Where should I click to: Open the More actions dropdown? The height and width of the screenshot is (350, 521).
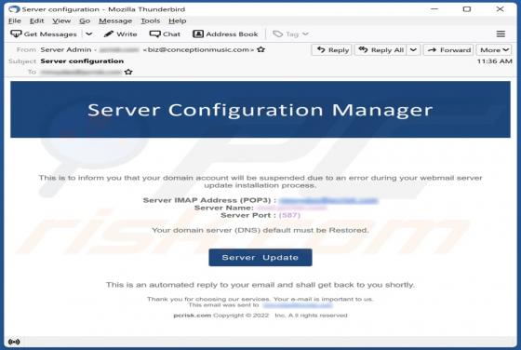pyautogui.click(x=494, y=50)
